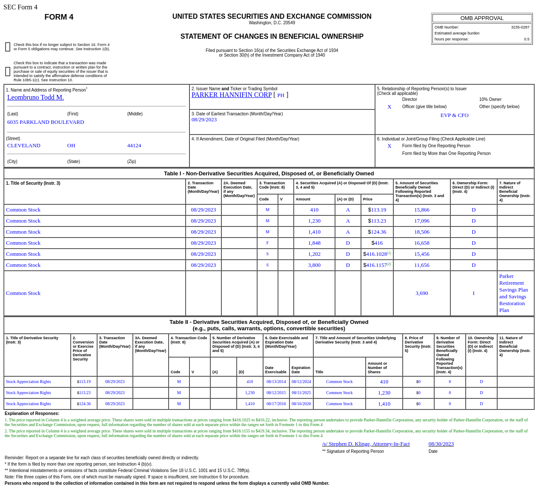This screenshot has width=538, height=492.
Task: Click the OMB Number 3235-0287
Action: (x=520, y=27)
